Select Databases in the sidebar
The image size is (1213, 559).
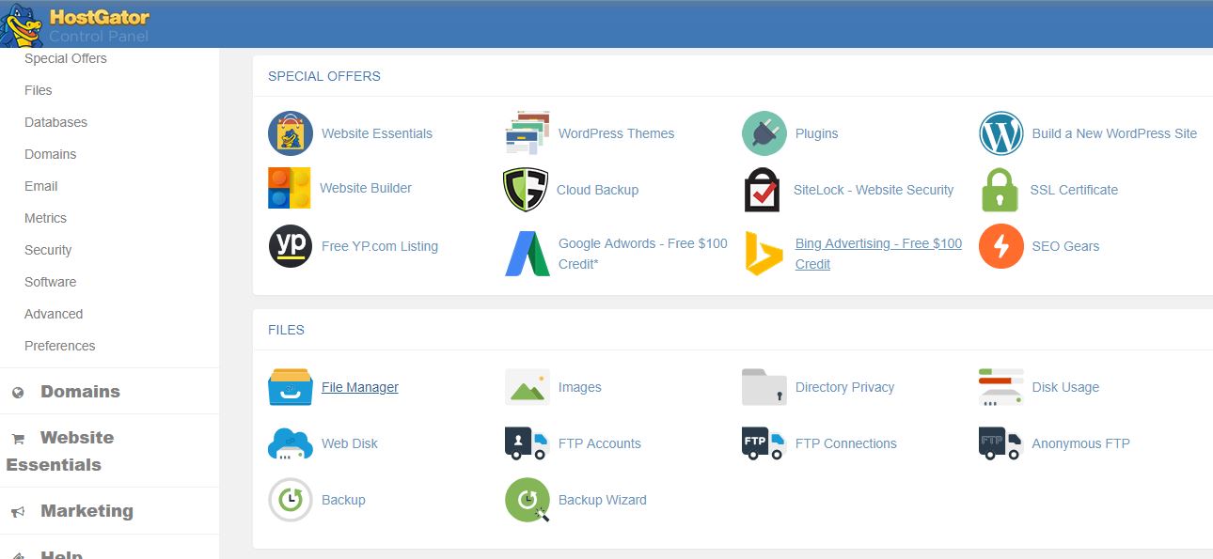tap(55, 122)
